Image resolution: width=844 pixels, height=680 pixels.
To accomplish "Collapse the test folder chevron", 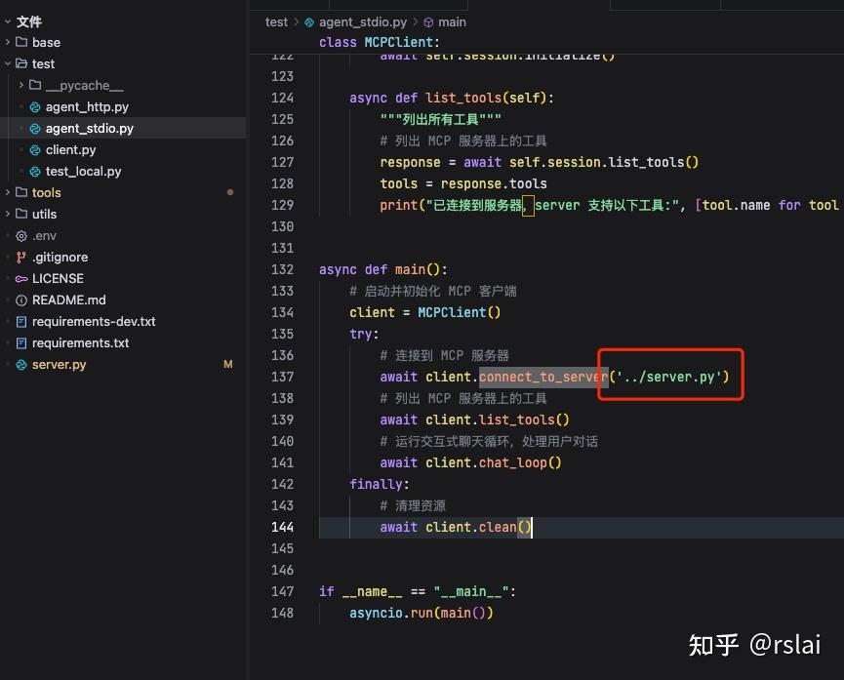I will click(x=8, y=63).
